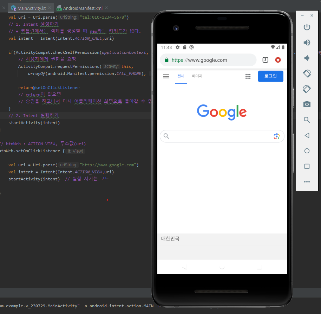Click the sync circle icon in phone status bar

coord(191,47)
